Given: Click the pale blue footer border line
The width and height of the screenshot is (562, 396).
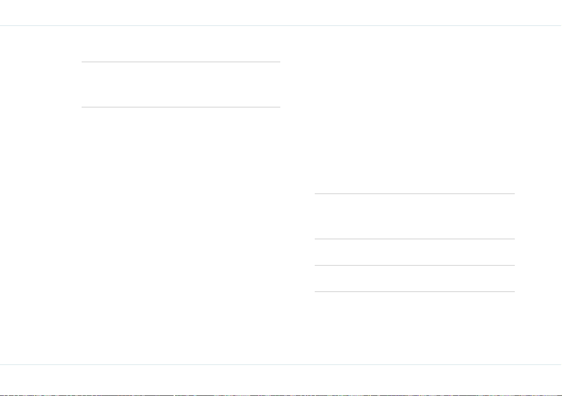Looking at the screenshot, I should (x=281, y=364).
